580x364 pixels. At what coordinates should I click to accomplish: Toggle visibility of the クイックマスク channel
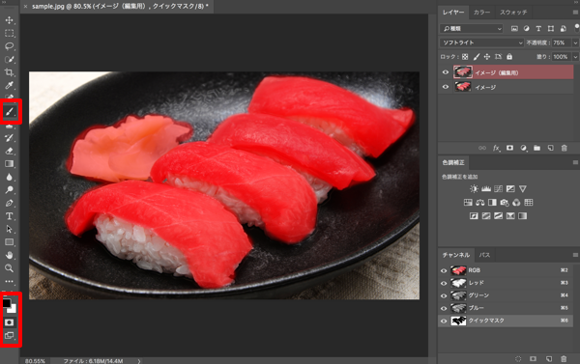tap(444, 321)
